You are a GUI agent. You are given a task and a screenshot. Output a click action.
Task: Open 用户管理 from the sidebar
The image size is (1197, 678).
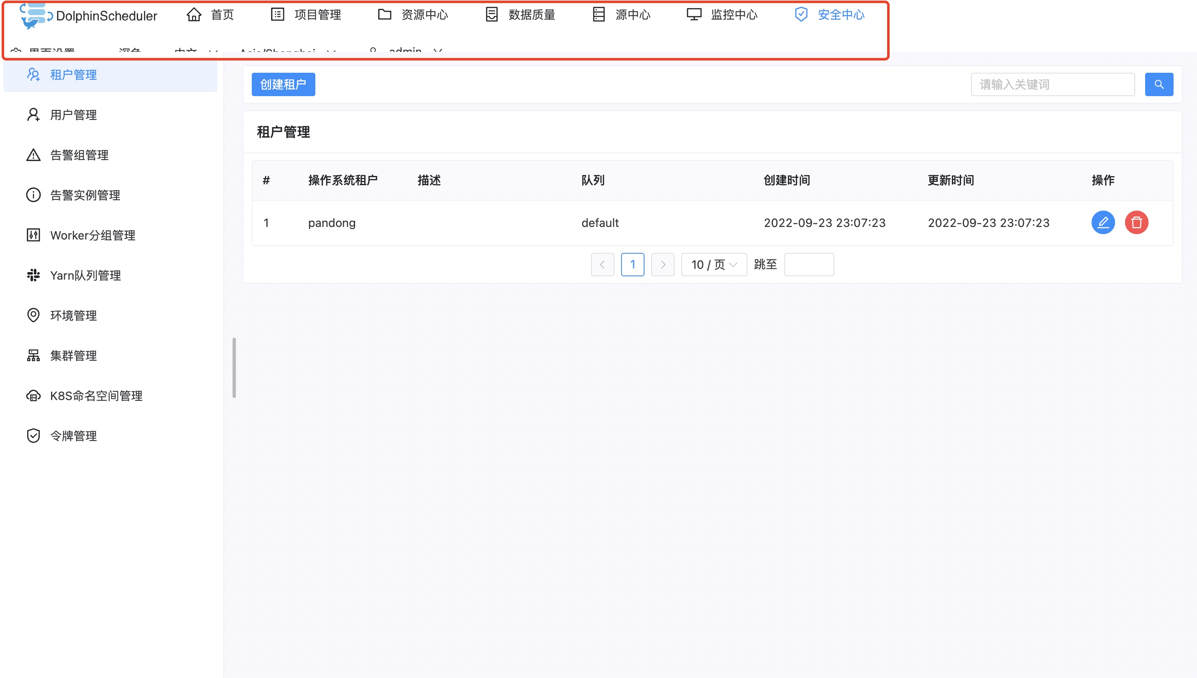pyautogui.click(x=73, y=115)
